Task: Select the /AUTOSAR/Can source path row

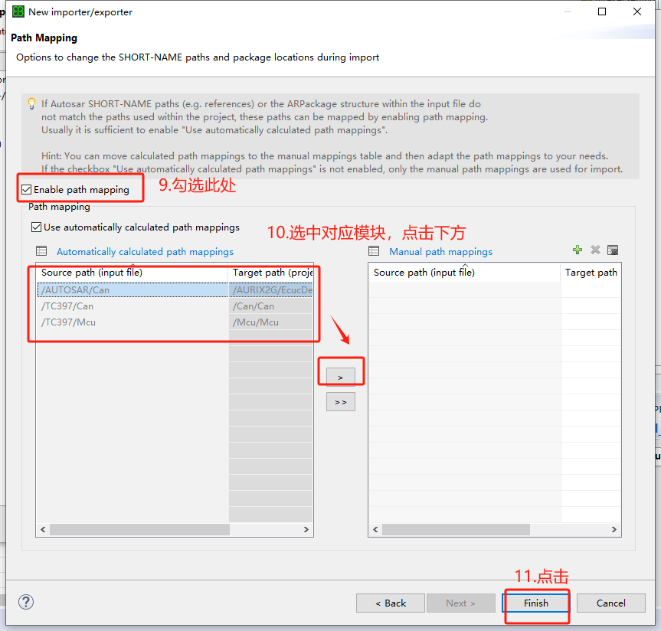Action: 130,289
